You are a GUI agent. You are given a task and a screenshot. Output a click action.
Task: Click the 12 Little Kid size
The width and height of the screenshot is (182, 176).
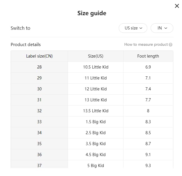(95, 89)
